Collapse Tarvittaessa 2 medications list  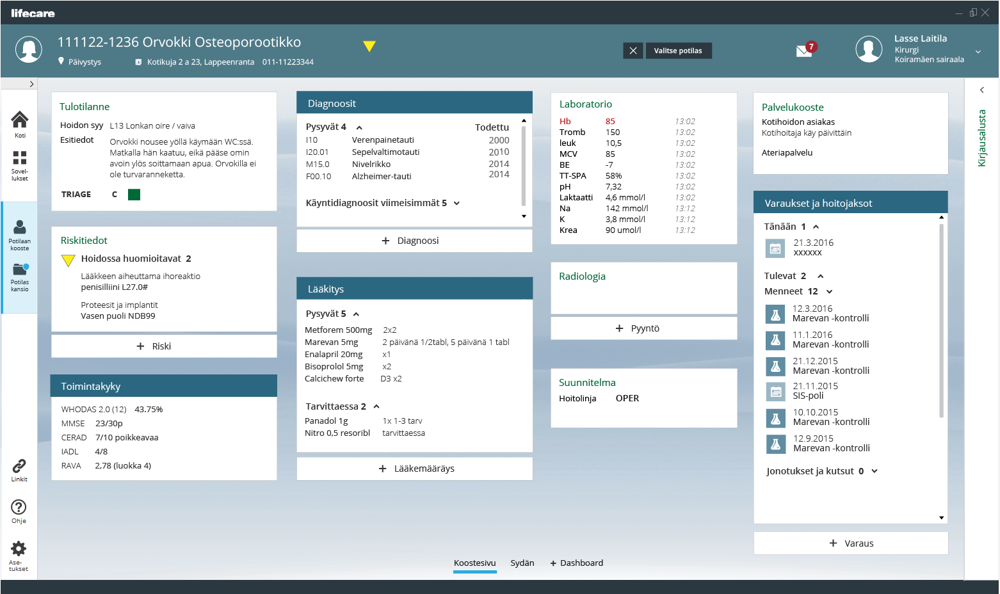click(x=376, y=406)
